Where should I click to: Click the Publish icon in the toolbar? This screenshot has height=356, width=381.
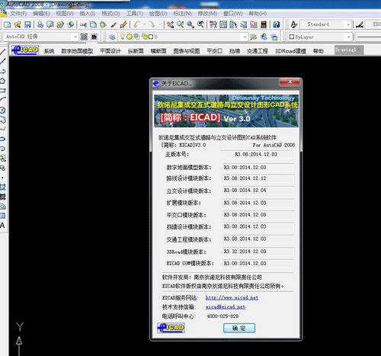tap(60, 24)
